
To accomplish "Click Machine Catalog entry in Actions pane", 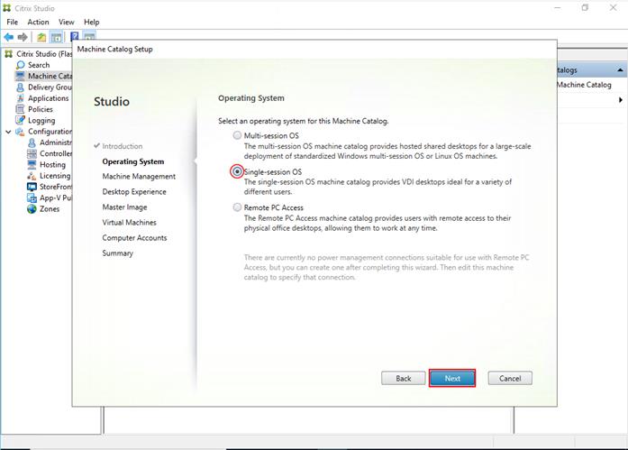I will point(584,85).
